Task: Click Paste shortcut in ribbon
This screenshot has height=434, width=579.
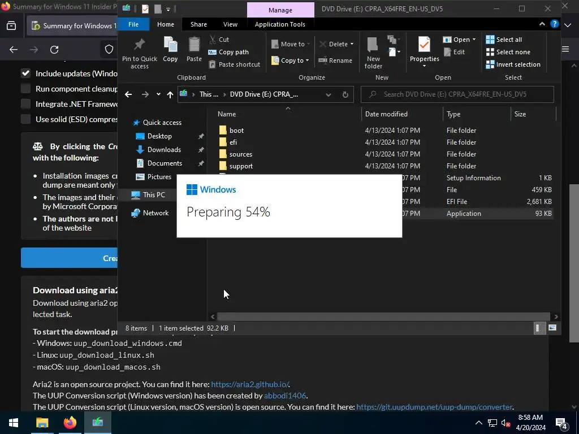Action: point(235,64)
